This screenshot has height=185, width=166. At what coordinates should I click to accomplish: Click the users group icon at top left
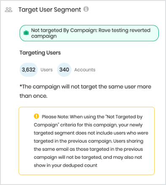[x=8, y=10]
